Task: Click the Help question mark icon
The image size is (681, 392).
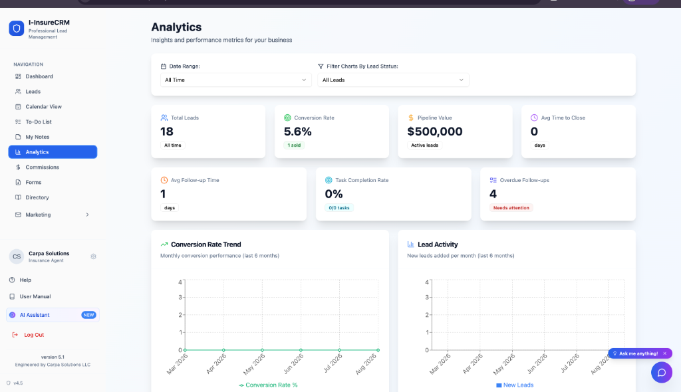Action: (x=12, y=280)
